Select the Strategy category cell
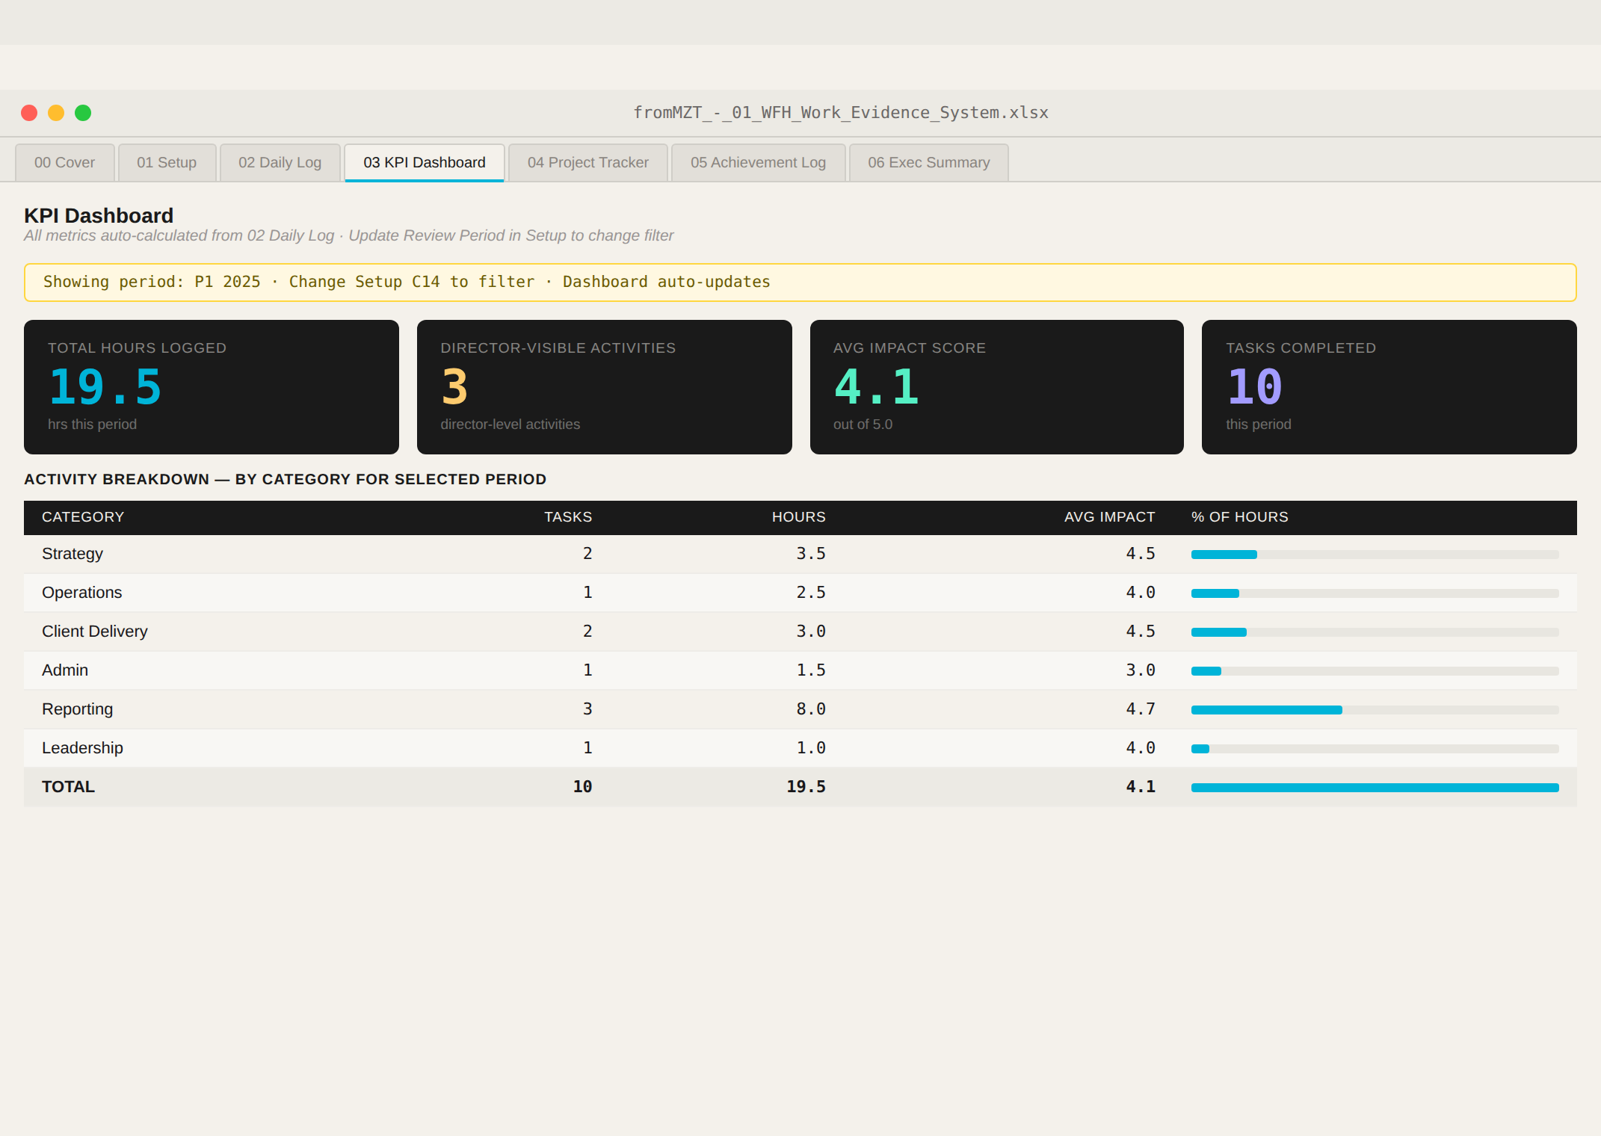The image size is (1601, 1136). [73, 554]
